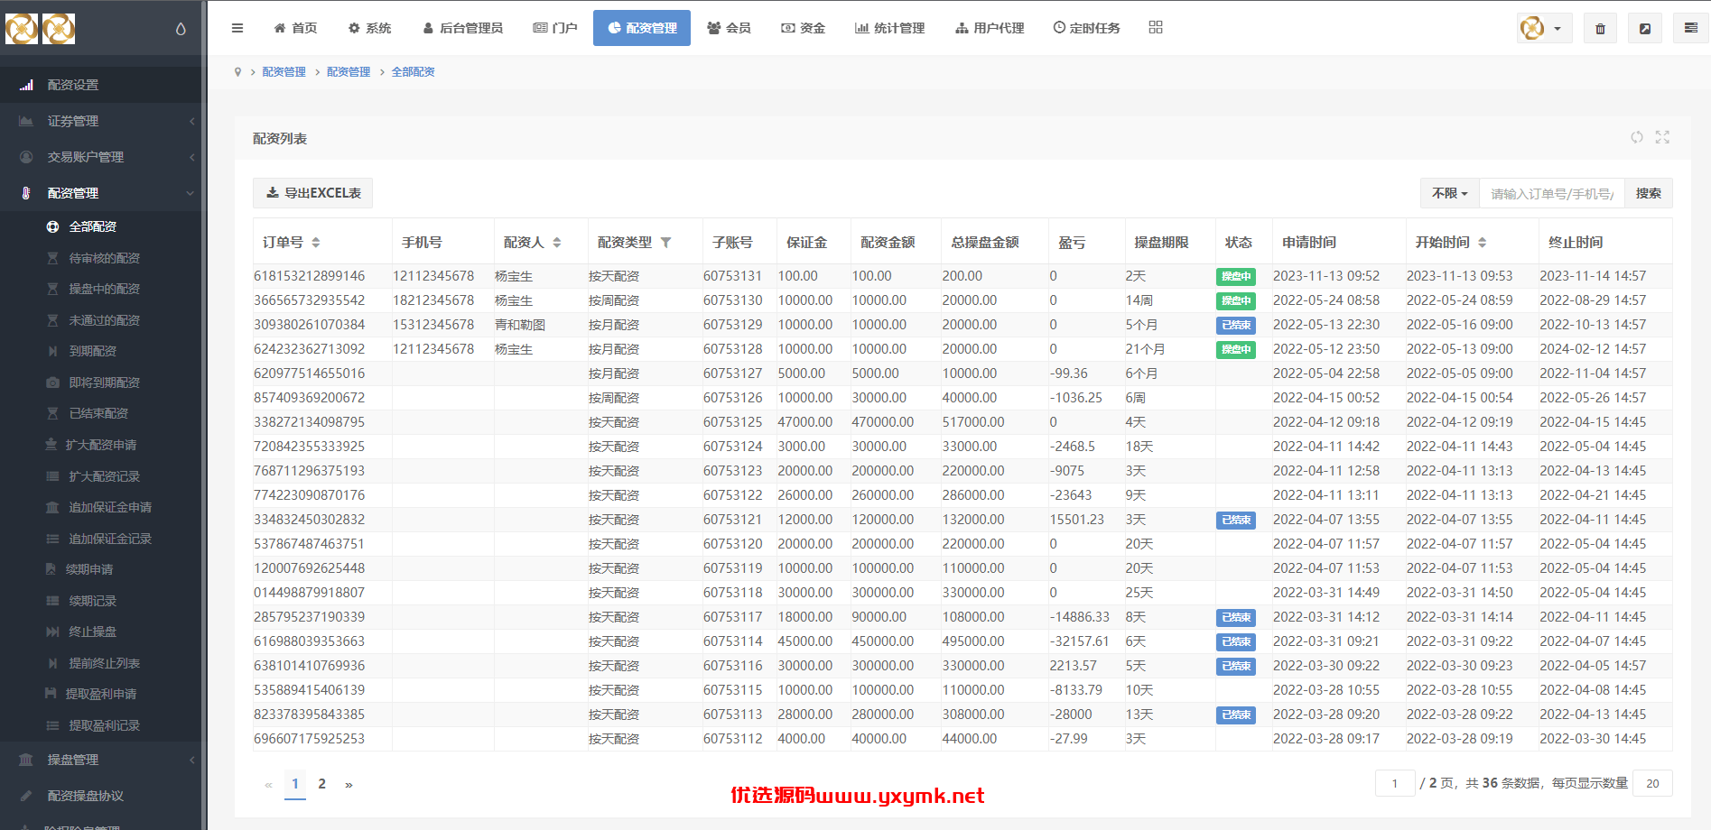
Task: Click the 导出EXCEL表 button
Action: [313, 193]
